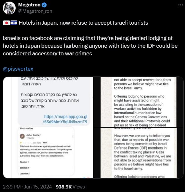Click the tweet headline about Japan hotels
Viewport: 185px width, 192px height.
point(83,23)
